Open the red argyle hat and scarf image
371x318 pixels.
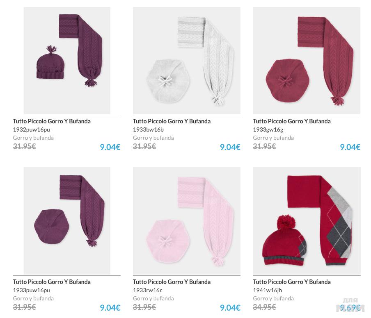[307, 221]
